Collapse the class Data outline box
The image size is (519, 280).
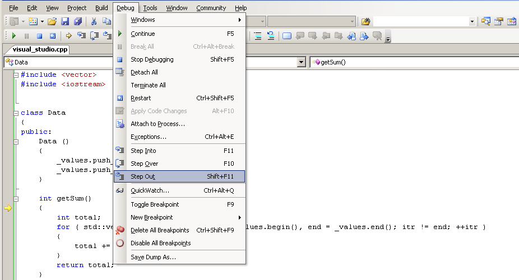click(16, 113)
